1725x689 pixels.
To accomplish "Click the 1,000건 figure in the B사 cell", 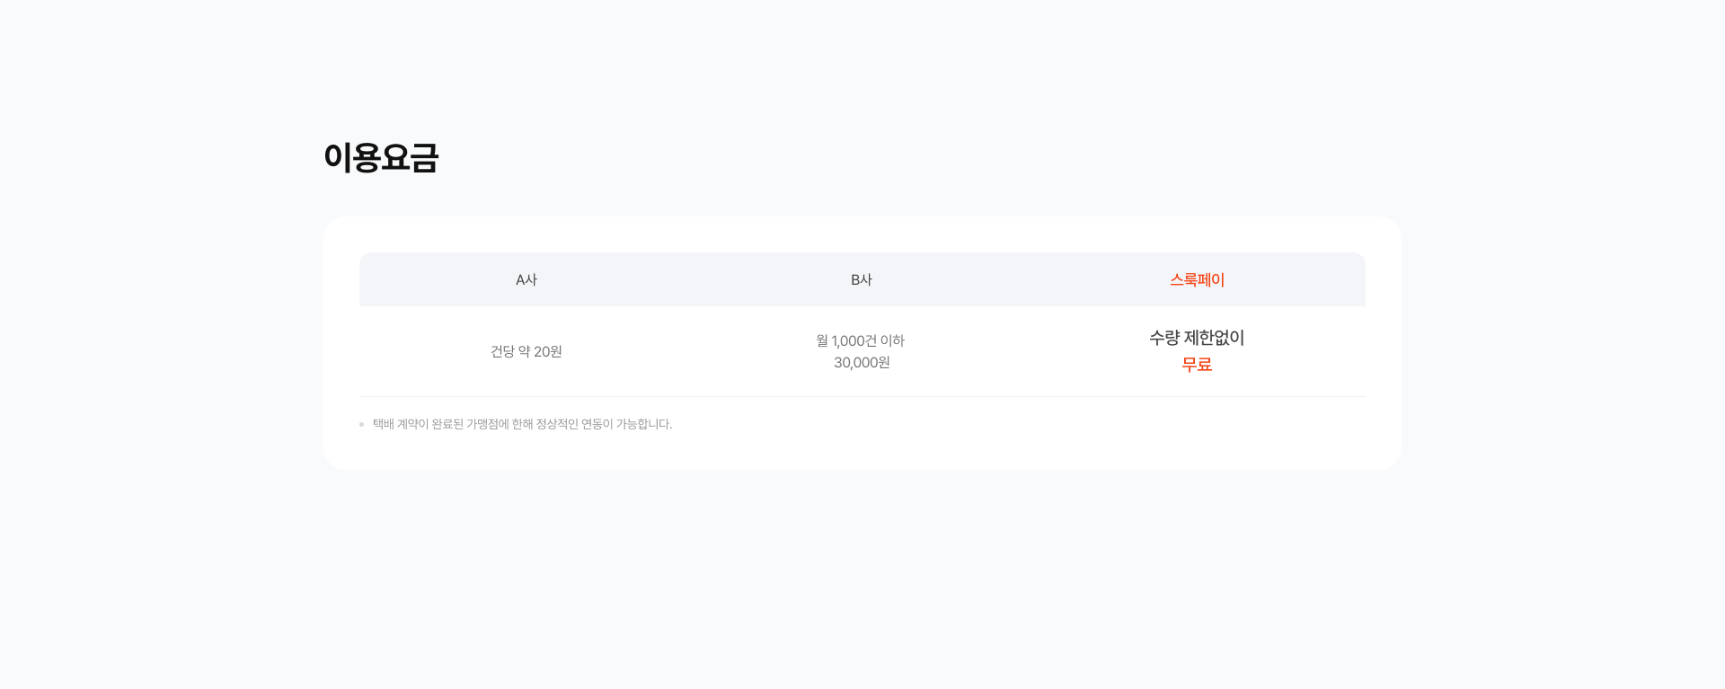I will point(854,340).
